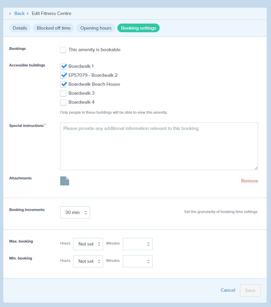
Task: Click the 'Max. booking' label
Action: (x=21, y=241)
